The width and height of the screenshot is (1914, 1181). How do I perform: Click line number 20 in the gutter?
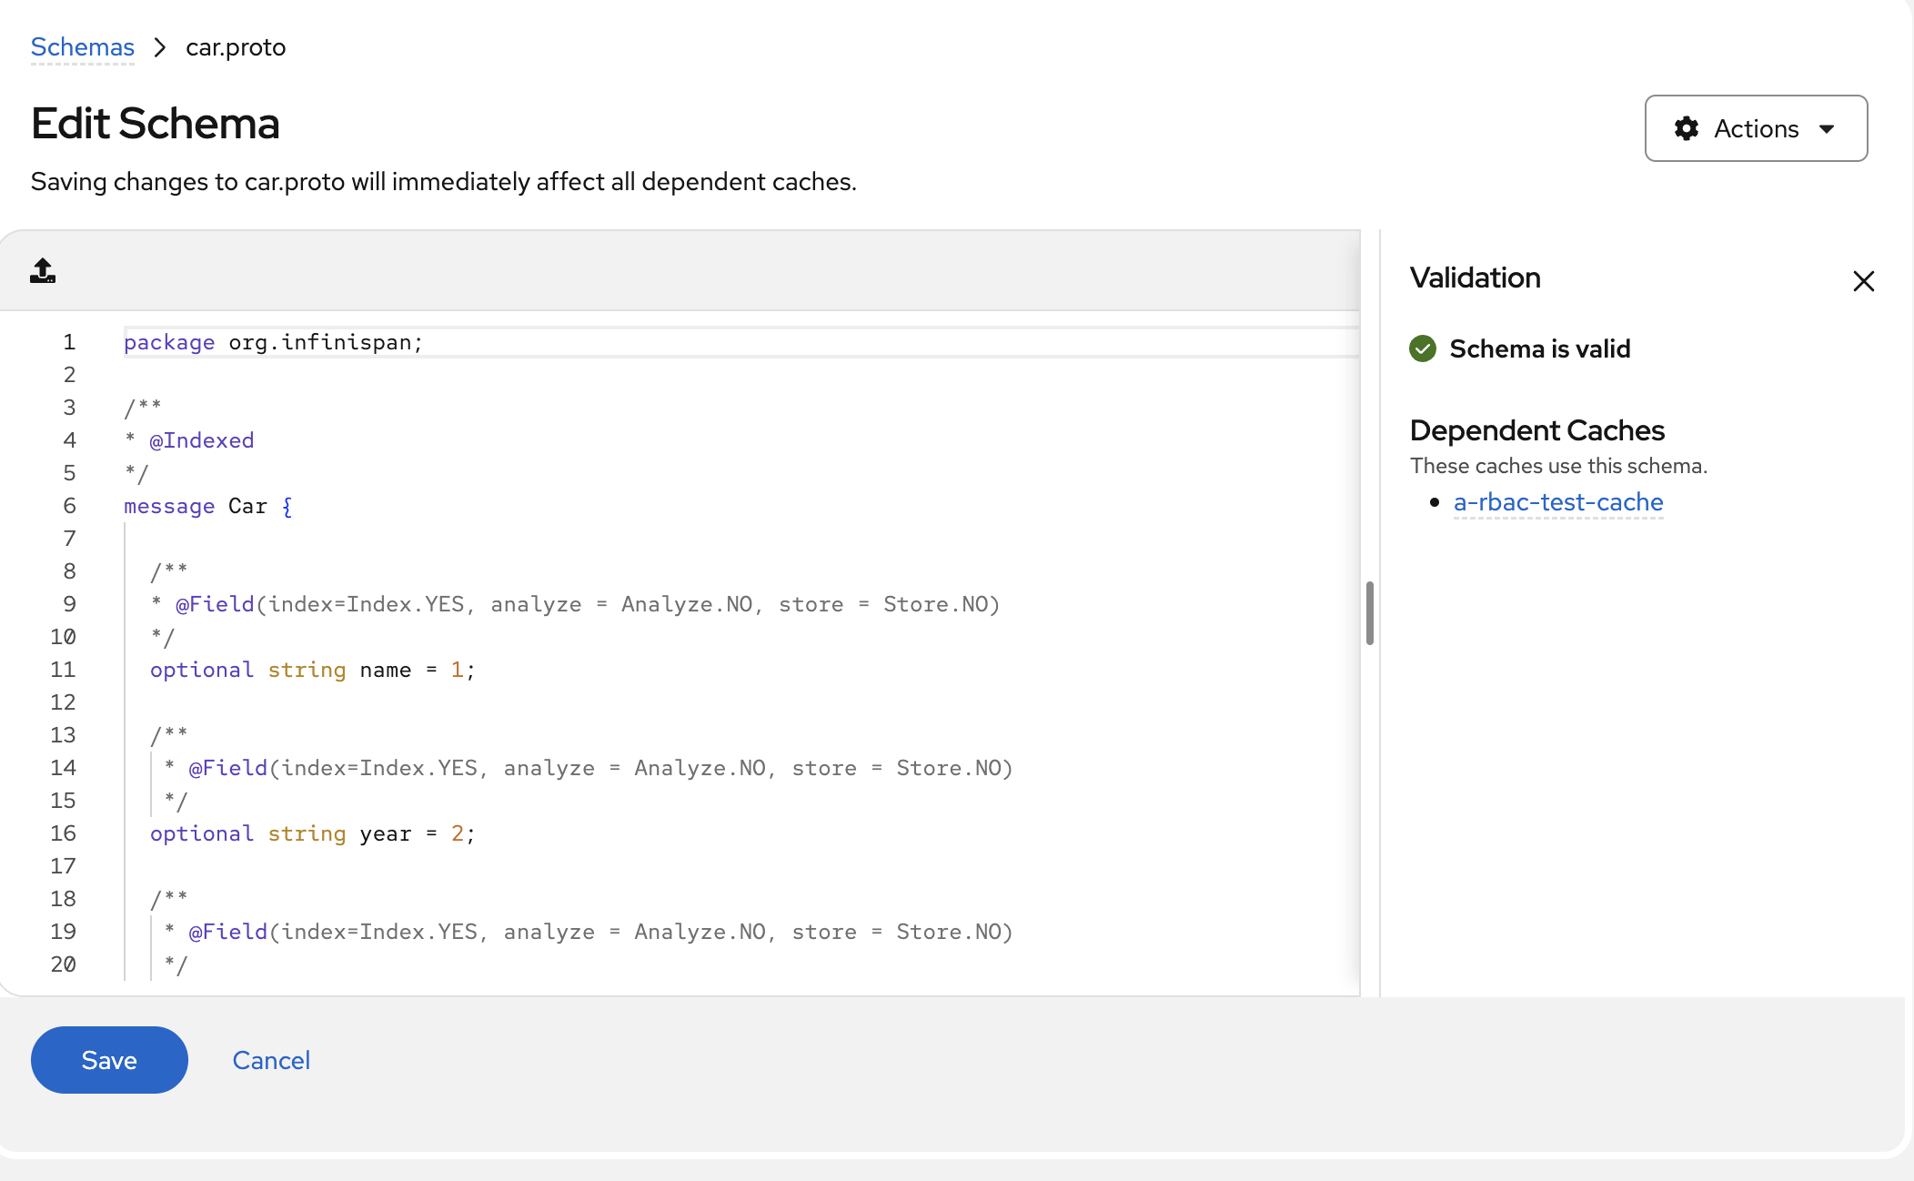coord(63,964)
